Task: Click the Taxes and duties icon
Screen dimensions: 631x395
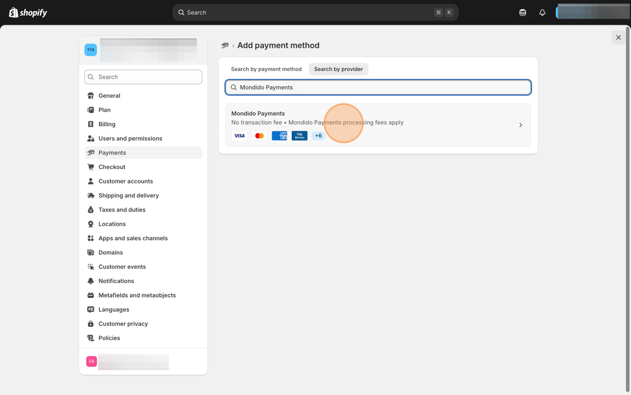Action: pyautogui.click(x=91, y=210)
